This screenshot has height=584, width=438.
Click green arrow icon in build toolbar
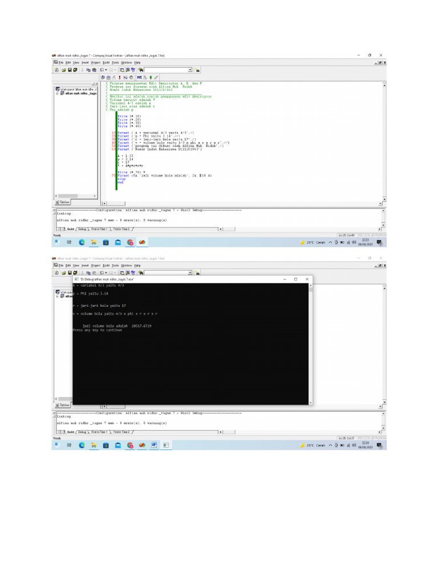[151, 77]
